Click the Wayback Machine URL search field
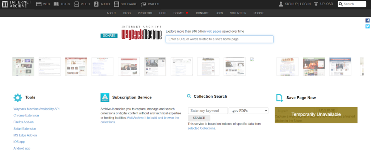The height and width of the screenshot is (152, 371). coord(219,39)
